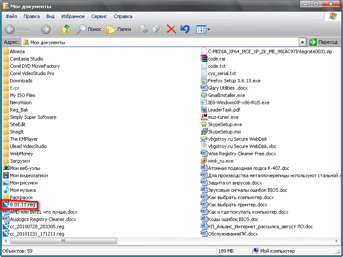Click the address field Мои документы
Screen dimensions: 343x257
160,42
